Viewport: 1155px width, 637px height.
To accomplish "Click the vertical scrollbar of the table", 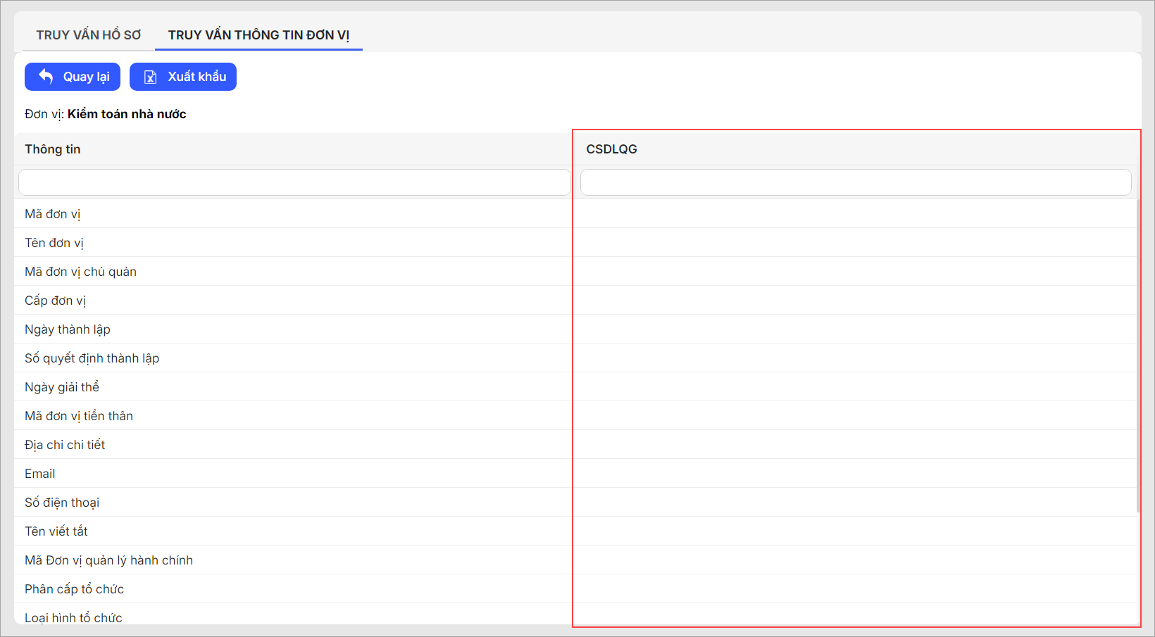I will [x=1138, y=352].
